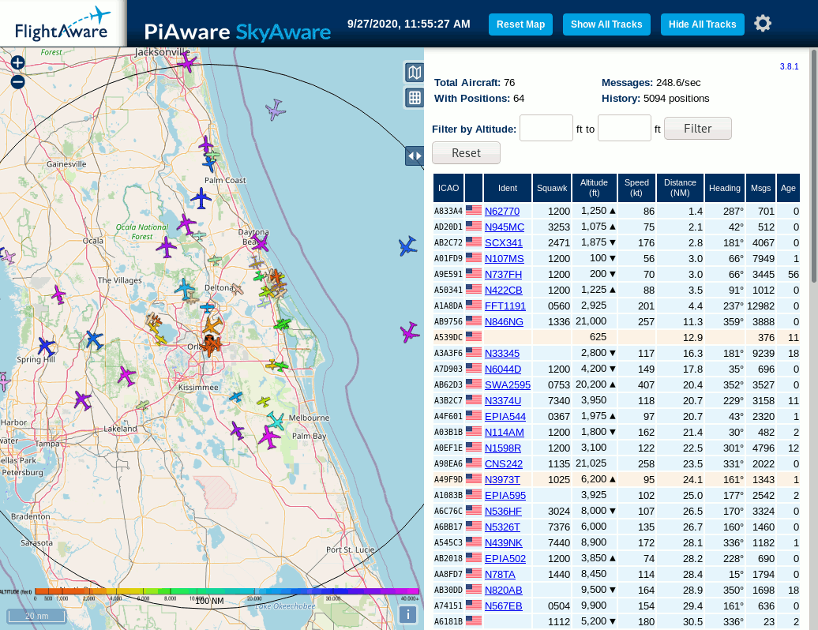The image size is (818, 630).
Task: Open the N945MC flight link
Action: (x=504, y=227)
